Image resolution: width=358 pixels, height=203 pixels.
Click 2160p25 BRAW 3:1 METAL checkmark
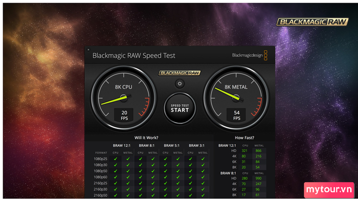click(x=203, y=183)
